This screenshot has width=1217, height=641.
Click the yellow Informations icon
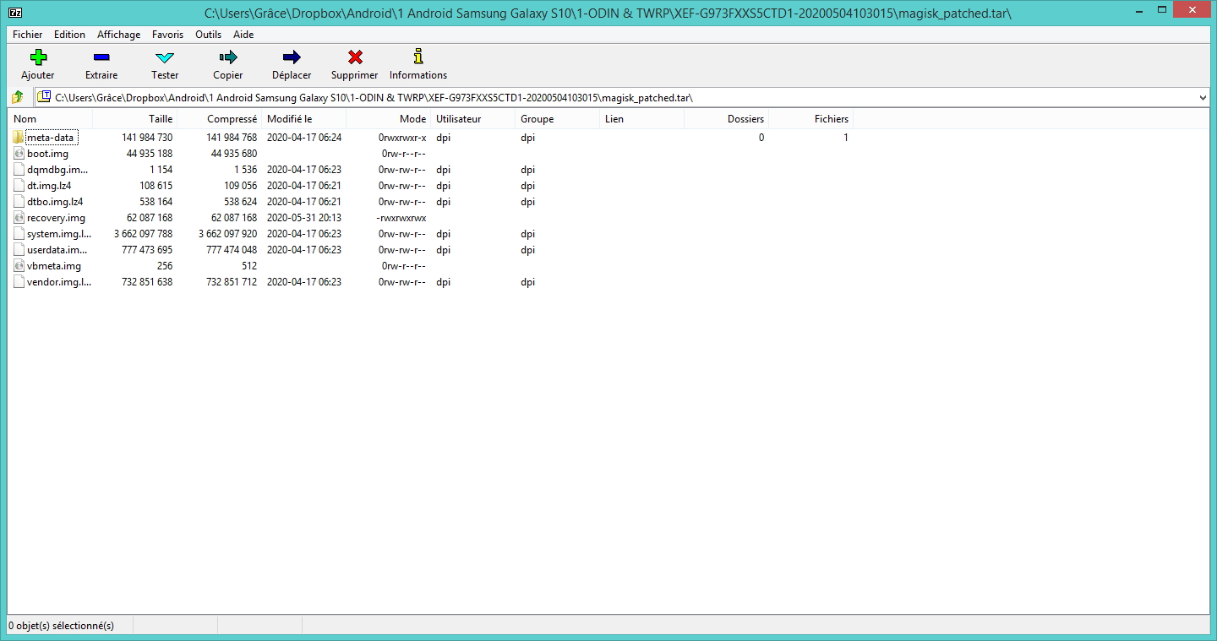tap(417, 57)
